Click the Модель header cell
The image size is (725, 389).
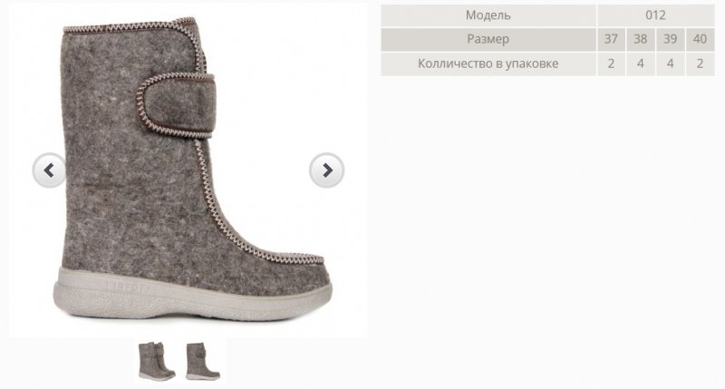click(488, 15)
